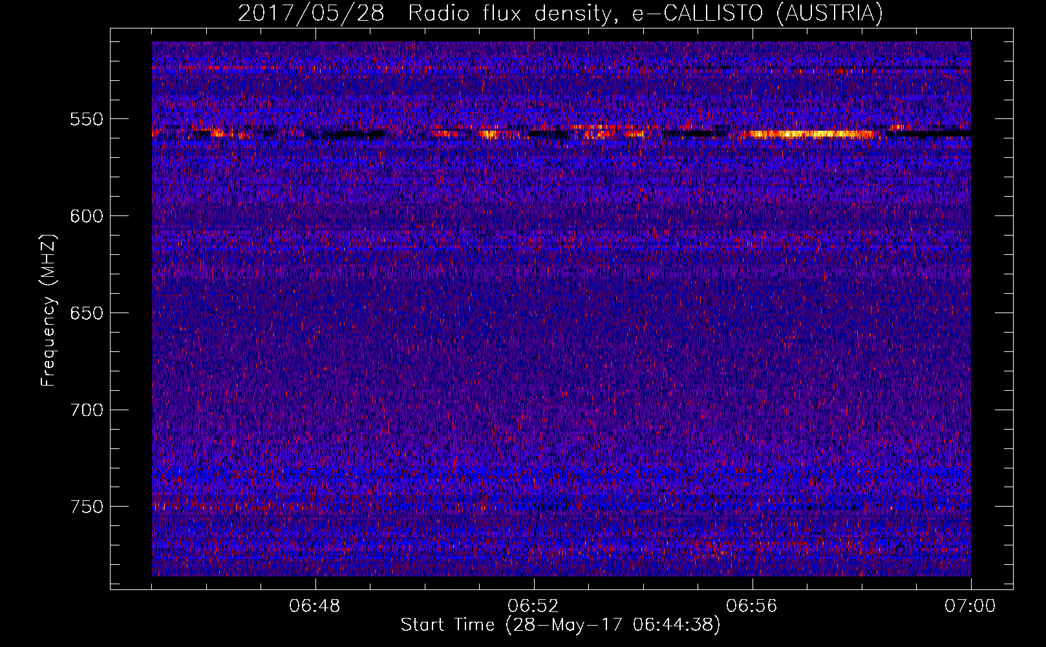Click the 550 frequency tick label
The width and height of the screenshot is (1046, 647).
pos(87,119)
